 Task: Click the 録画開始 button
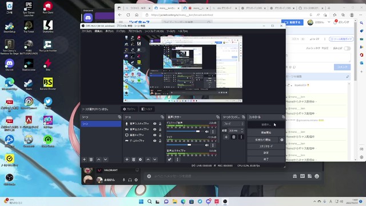coord(266,132)
